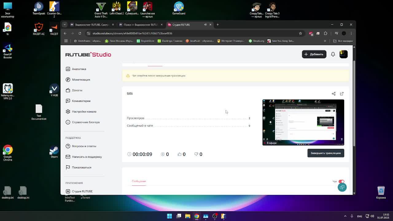Click the RUTUBE Studio logo
This screenshot has width=393, height=221.
pos(88,55)
